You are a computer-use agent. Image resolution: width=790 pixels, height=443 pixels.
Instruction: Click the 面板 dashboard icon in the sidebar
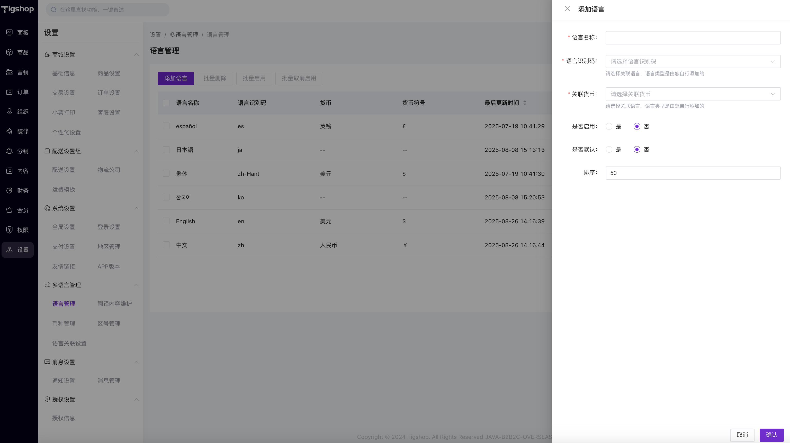click(x=10, y=32)
